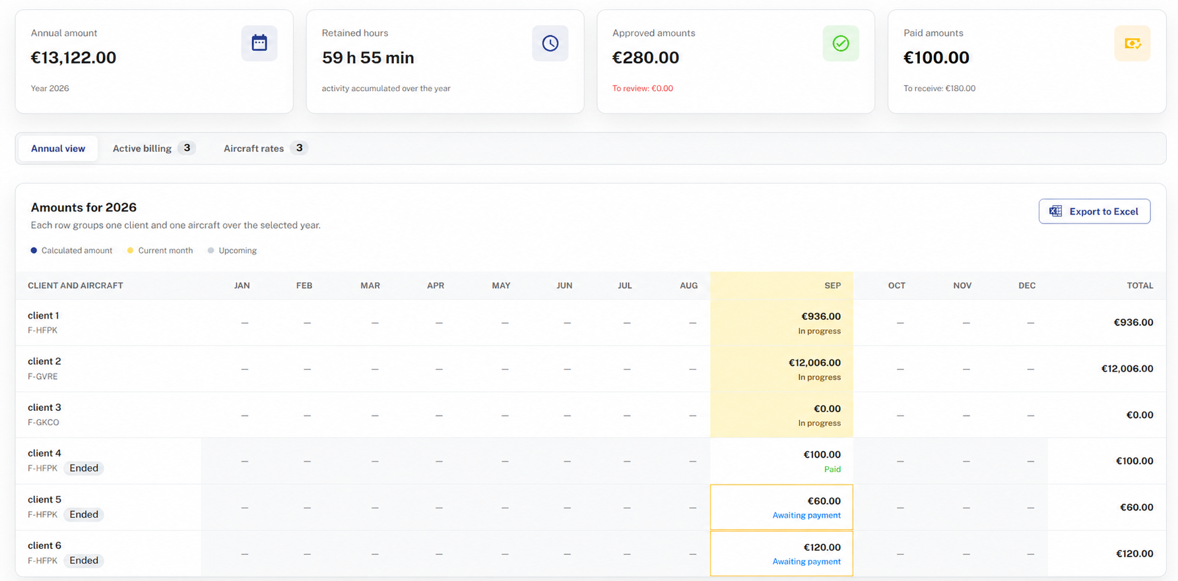Click the clock icon on Retained hours card

pyautogui.click(x=550, y=43)
